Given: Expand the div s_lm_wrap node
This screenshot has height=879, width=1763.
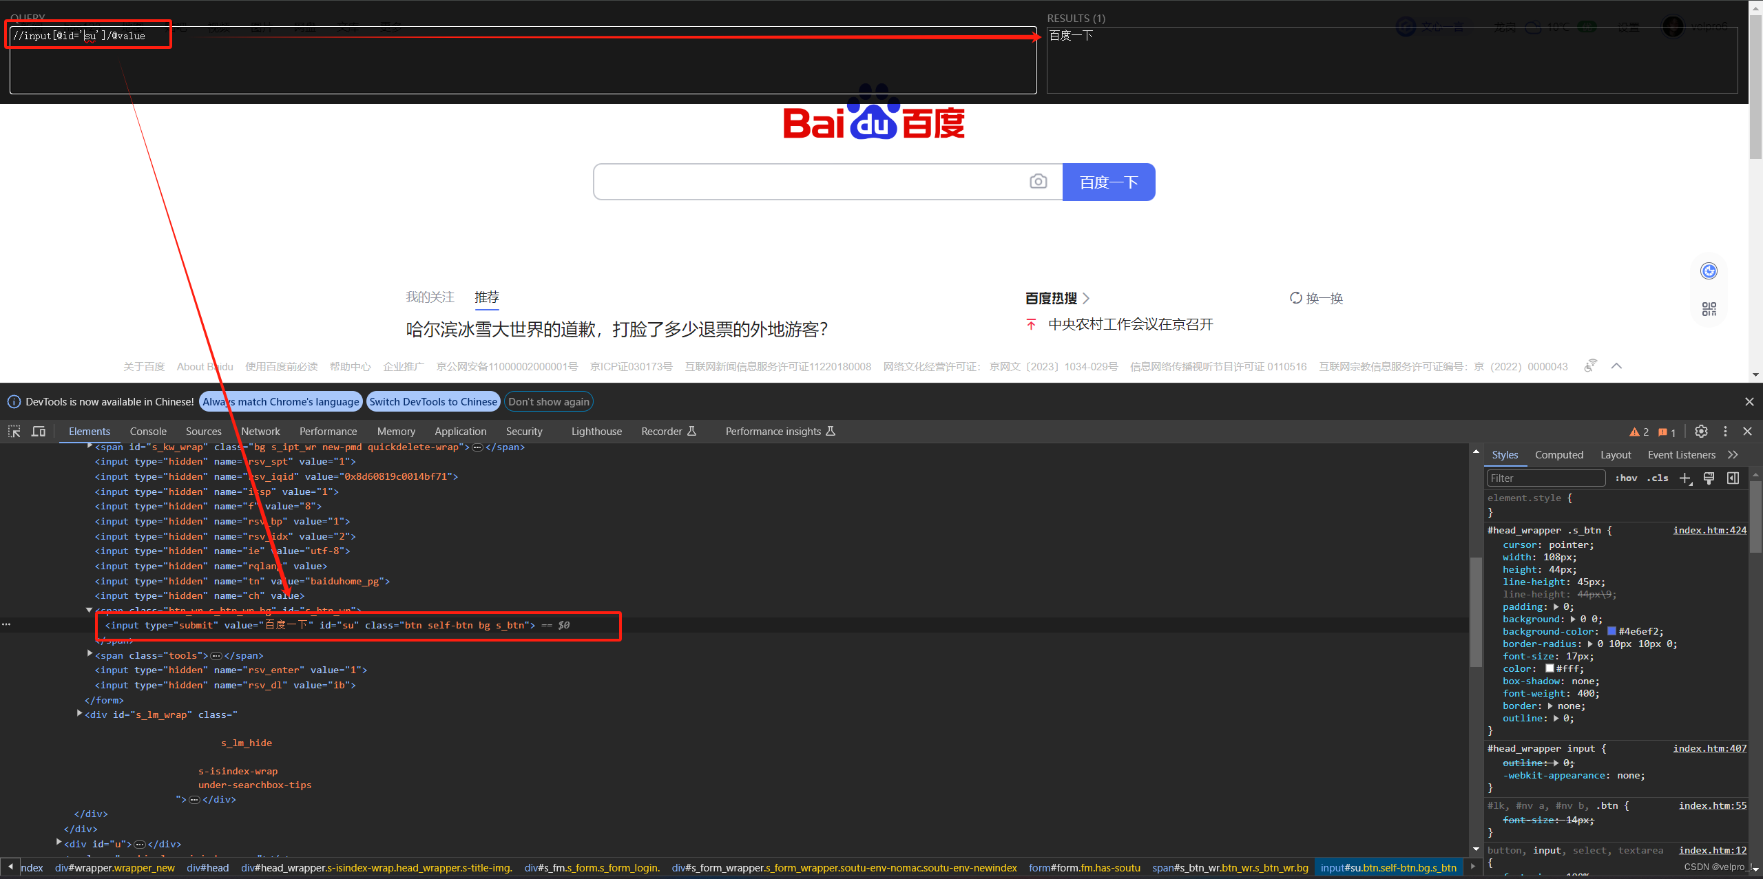Looking at the screenshot, I should click(79, 714).
